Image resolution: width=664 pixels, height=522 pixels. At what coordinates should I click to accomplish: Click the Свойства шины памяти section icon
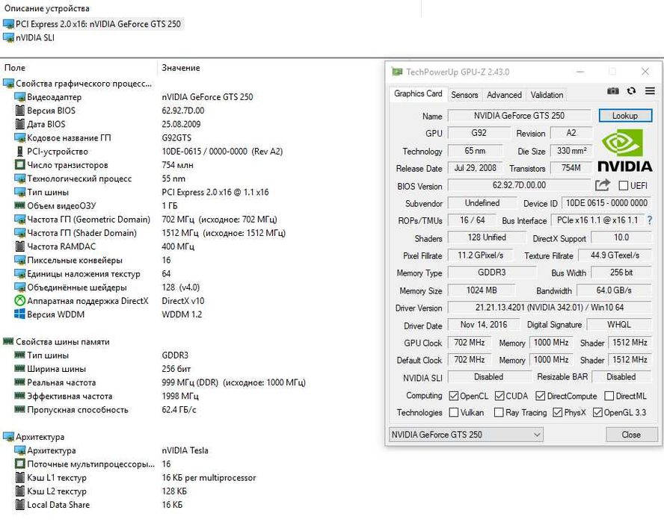click(8, 341)
